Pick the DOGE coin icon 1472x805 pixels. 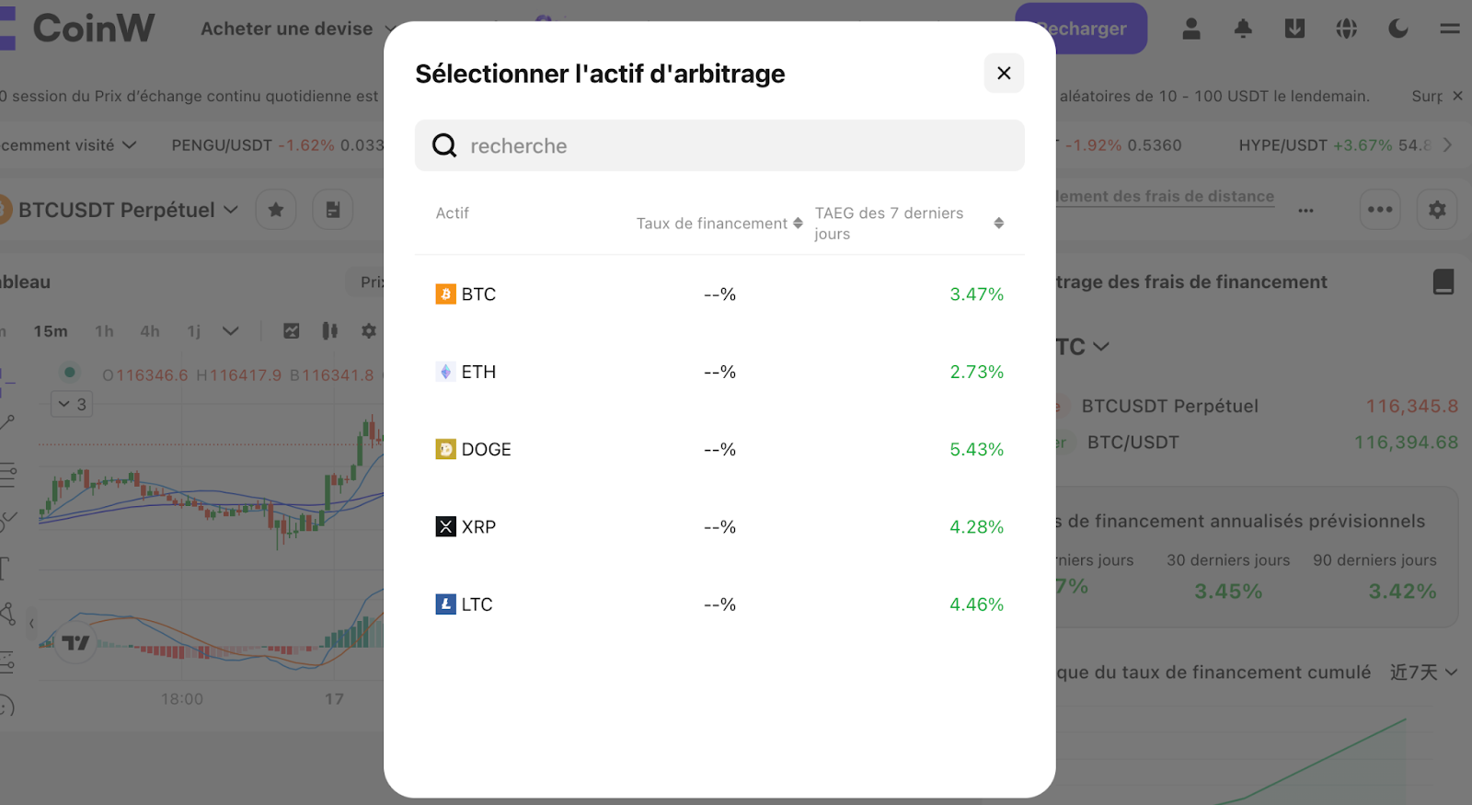445,449
